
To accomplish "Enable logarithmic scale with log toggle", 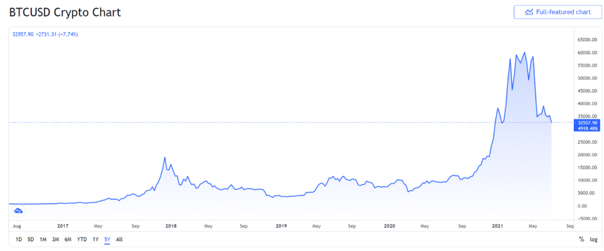I will coord(593,239).
